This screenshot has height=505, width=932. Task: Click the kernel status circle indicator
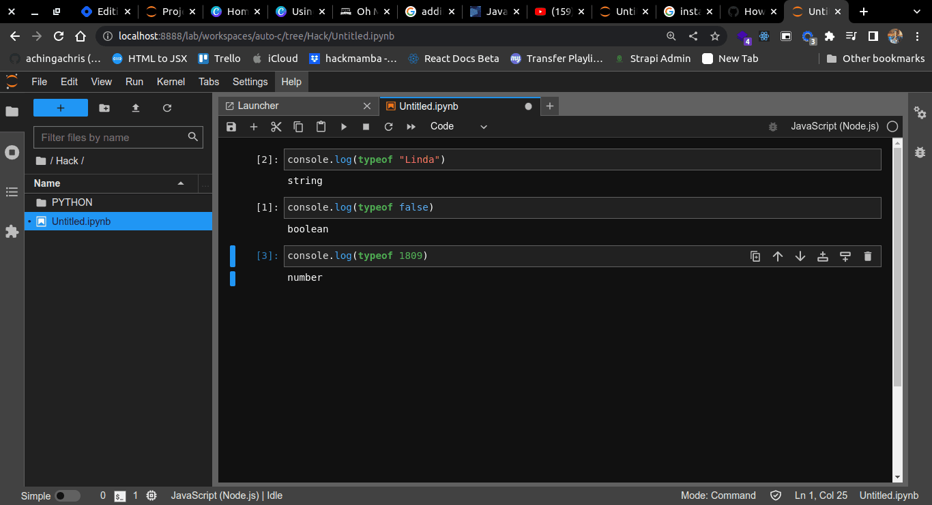pos(892,126)
